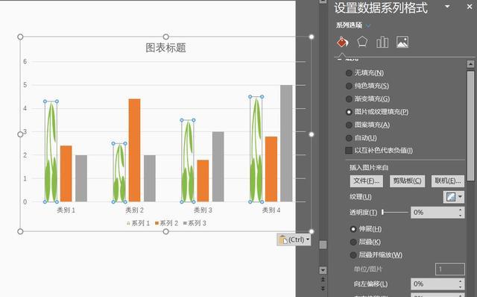This screenshot has width=477, height=297.
Task: Click the value axis label 6
Action: (25, 61)
